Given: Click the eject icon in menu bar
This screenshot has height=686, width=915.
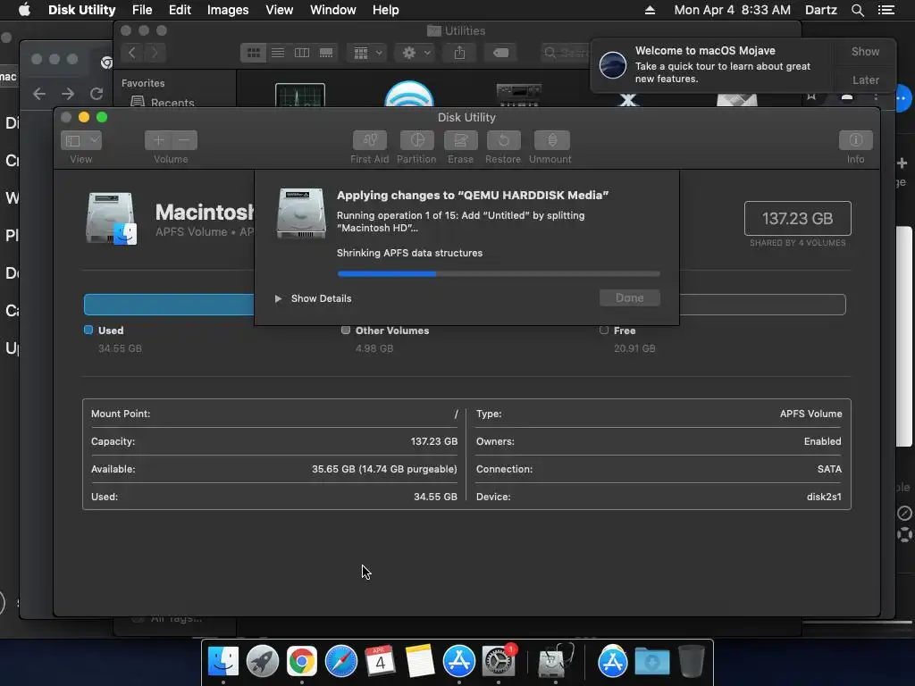Looking at the screenshot, I should [650, 10].
